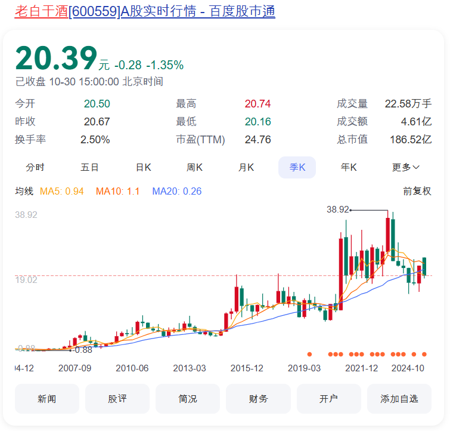This screenshot has height=431, width=450.
Task: Click the MA5: 0.94 indicator label
Action: click(62, 191)
